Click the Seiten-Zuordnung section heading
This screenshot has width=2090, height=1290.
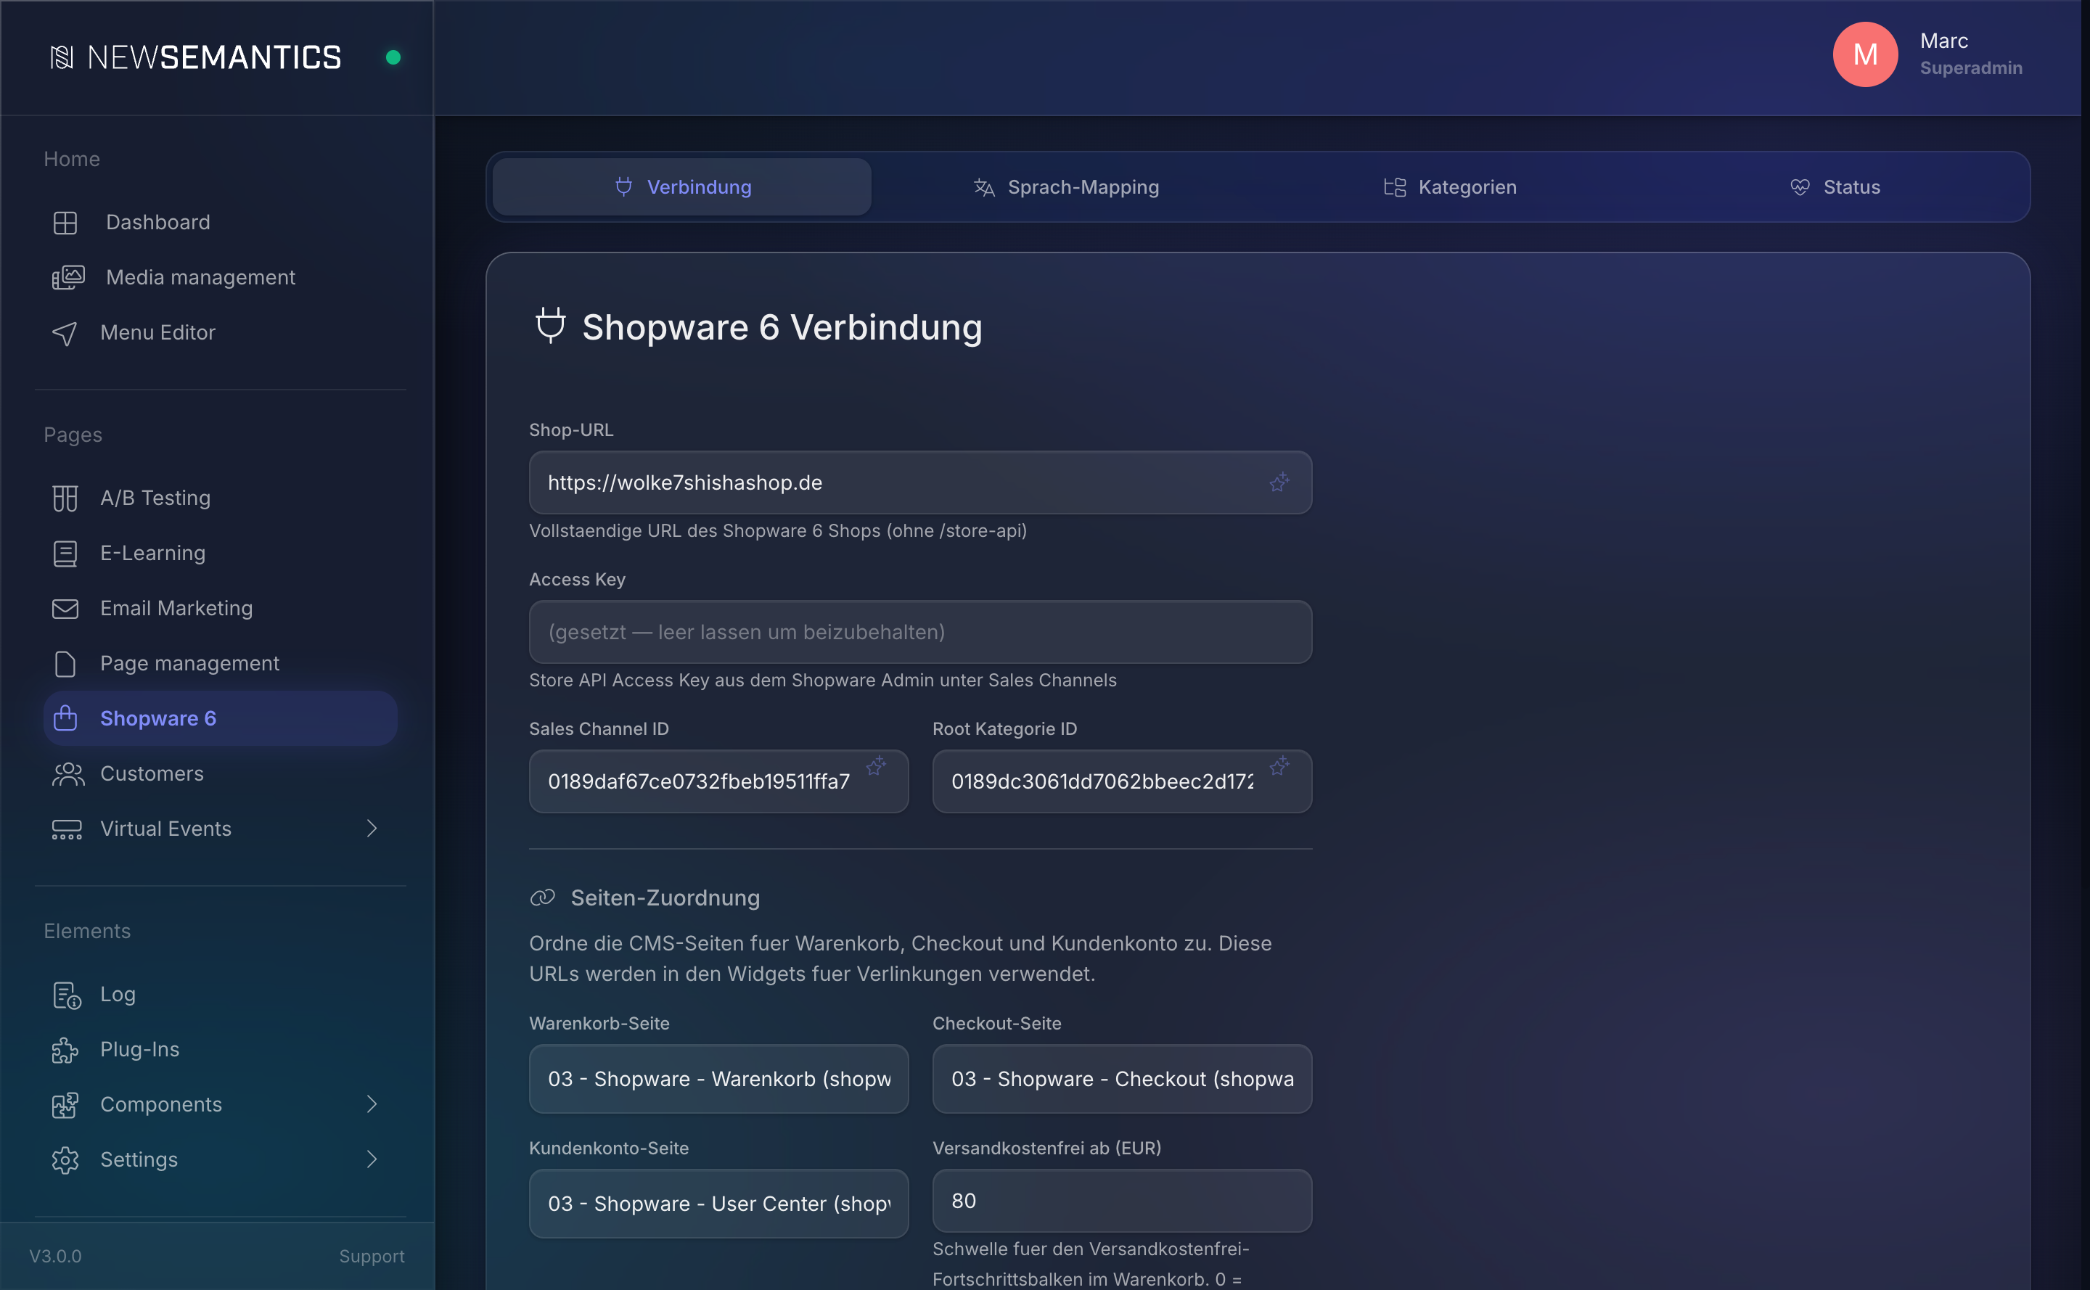point(665,897)
